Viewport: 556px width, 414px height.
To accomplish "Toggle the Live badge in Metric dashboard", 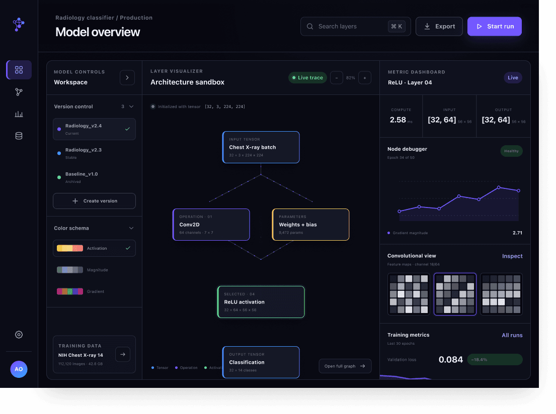I will [x=513, y=78].
